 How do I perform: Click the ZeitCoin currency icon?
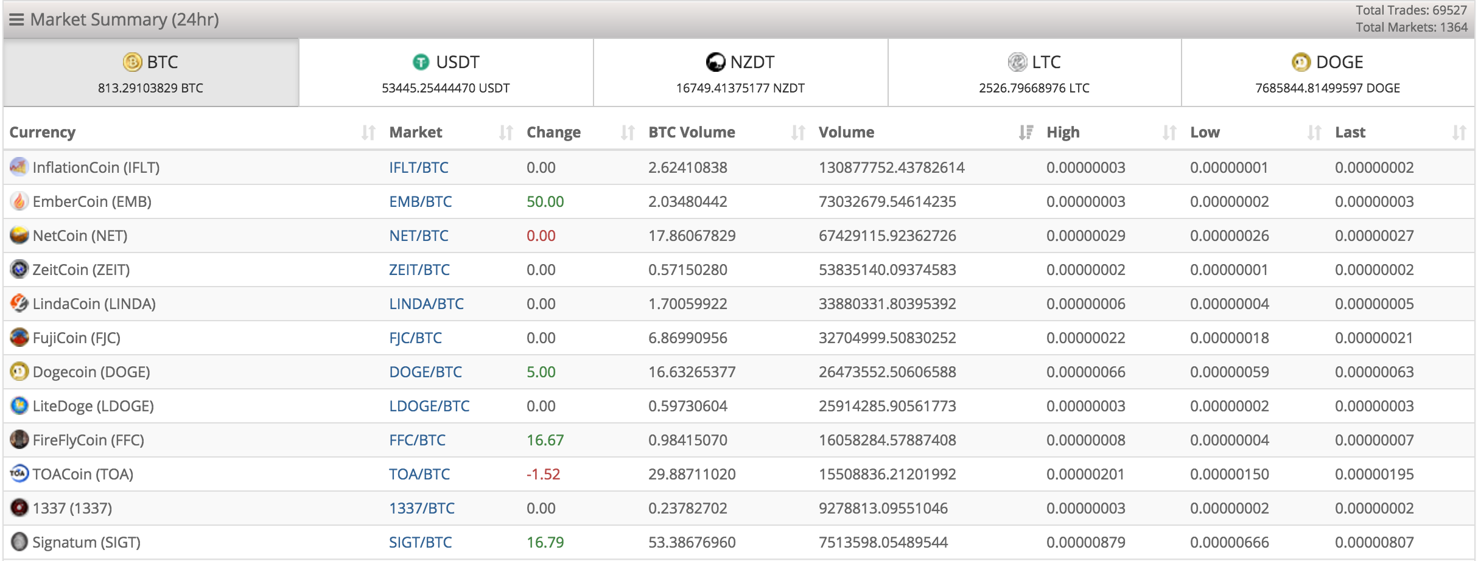tap(19, 269)
